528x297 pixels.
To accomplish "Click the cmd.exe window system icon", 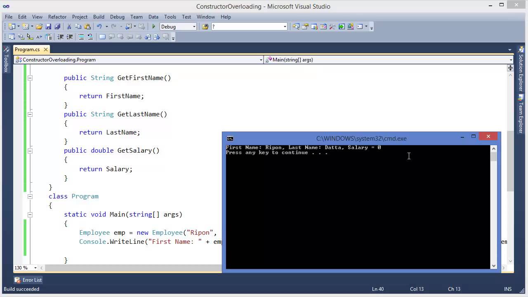I will pos(230,139).
